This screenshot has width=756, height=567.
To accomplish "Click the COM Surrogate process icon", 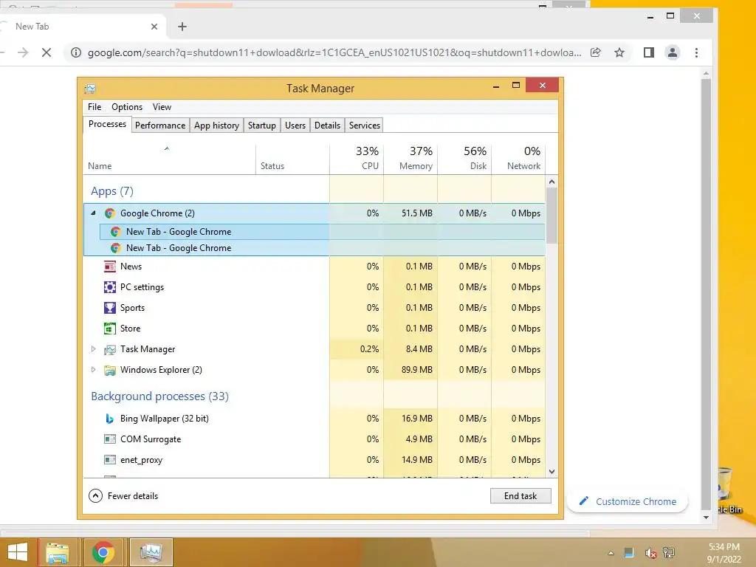I will pos(110,439).
